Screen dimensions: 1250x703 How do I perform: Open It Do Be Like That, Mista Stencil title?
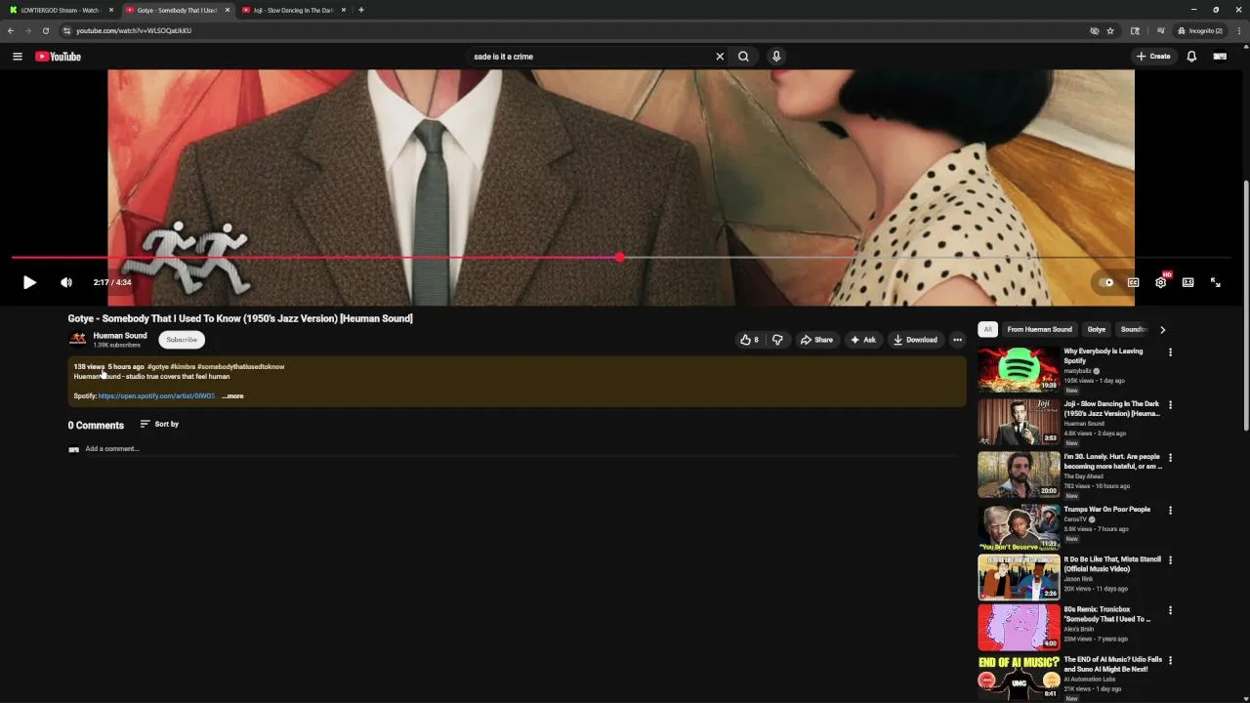click(1112, 564)
